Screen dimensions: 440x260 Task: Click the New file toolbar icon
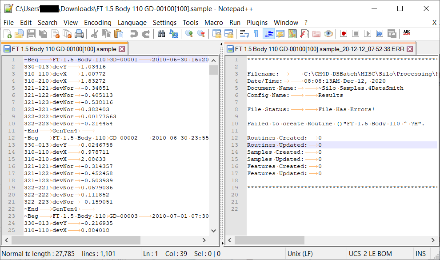click(8, 34)
